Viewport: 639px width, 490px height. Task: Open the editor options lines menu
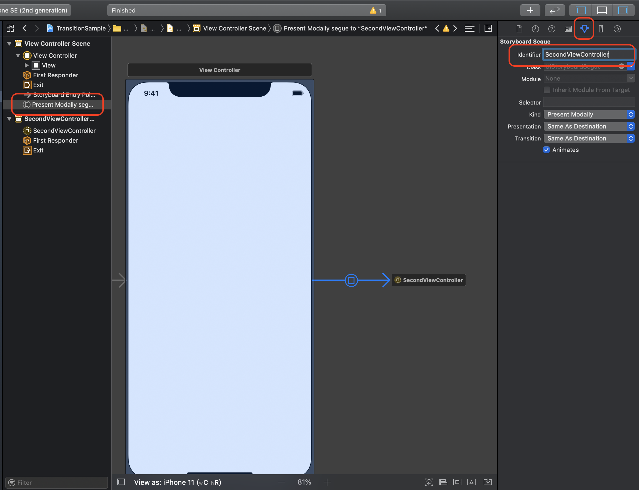470,28
